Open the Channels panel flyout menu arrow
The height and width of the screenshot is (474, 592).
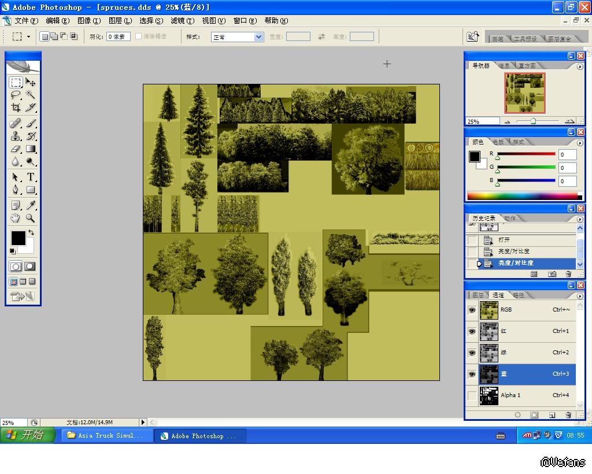(580, 295)
